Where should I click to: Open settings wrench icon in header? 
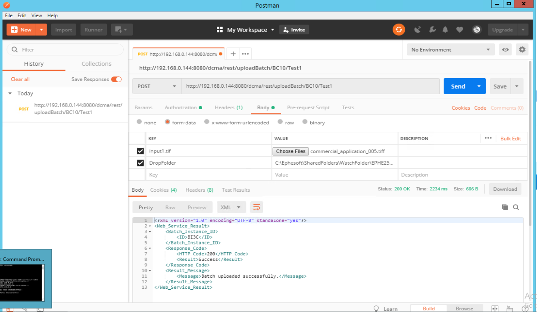click(432, 30)
